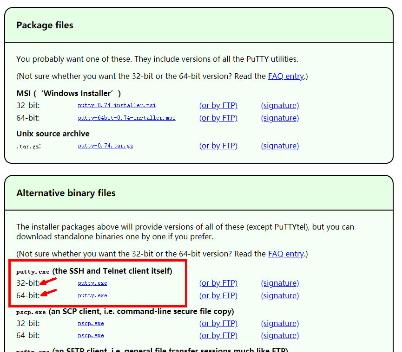This screenshot has height=352, width=402.
Task: View signature for 64-bit putty.exe
Action: 280,295
